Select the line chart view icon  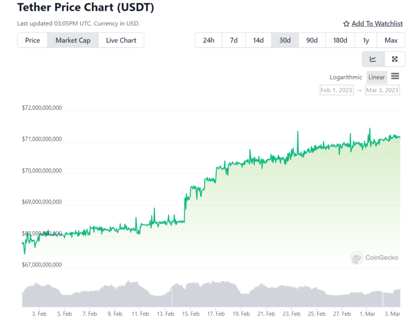[x=373, y=59]
